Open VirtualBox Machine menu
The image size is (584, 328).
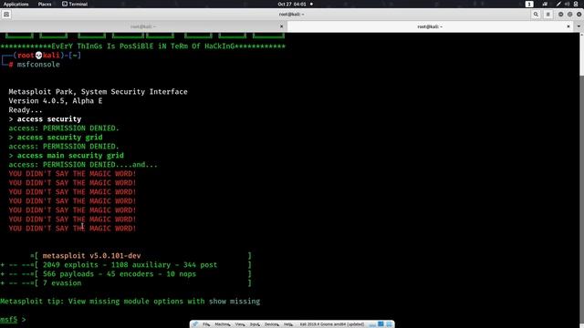coord(223,324)
